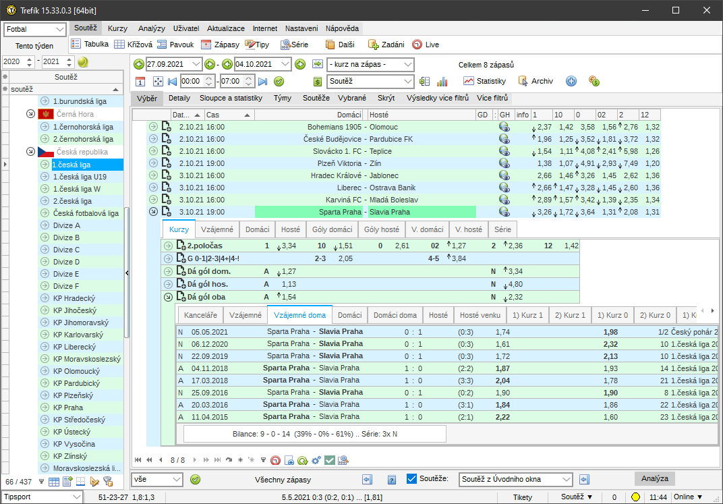Click the Analýza button
The height and width of the screenshot is (504, 723).
coord(655,478)
